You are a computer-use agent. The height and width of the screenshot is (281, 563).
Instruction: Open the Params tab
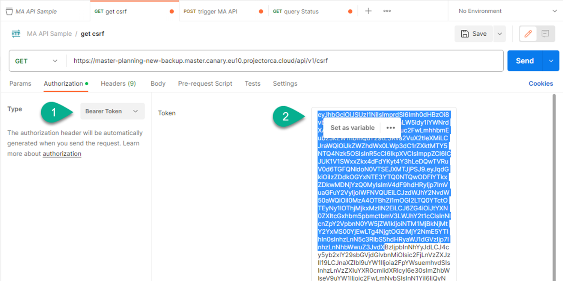(x=20, y=83)
